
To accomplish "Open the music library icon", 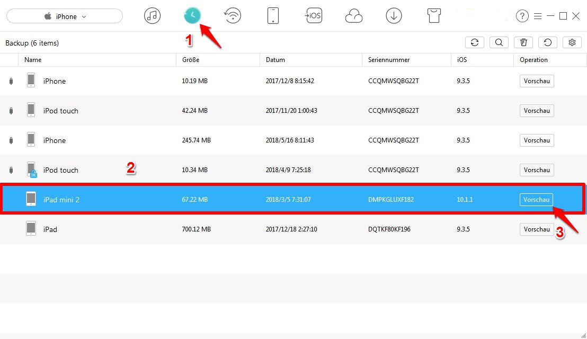I will pos(152,16).
